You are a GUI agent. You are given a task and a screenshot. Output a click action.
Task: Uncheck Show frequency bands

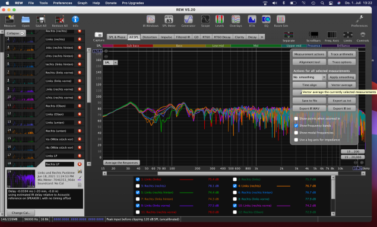pyautogui.click(x=296, y=126)
